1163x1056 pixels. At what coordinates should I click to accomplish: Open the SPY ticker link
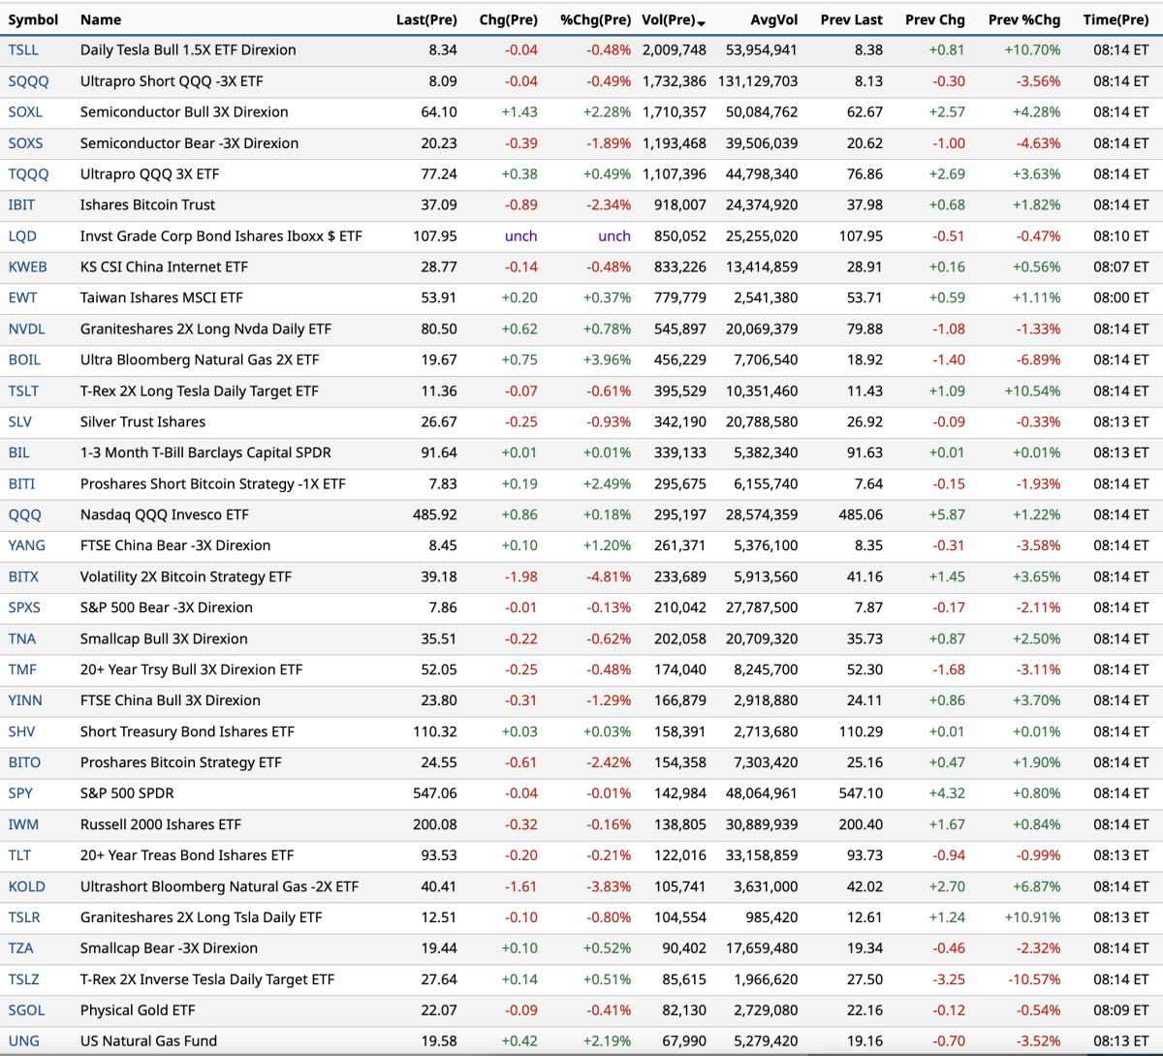pos(20,793)
